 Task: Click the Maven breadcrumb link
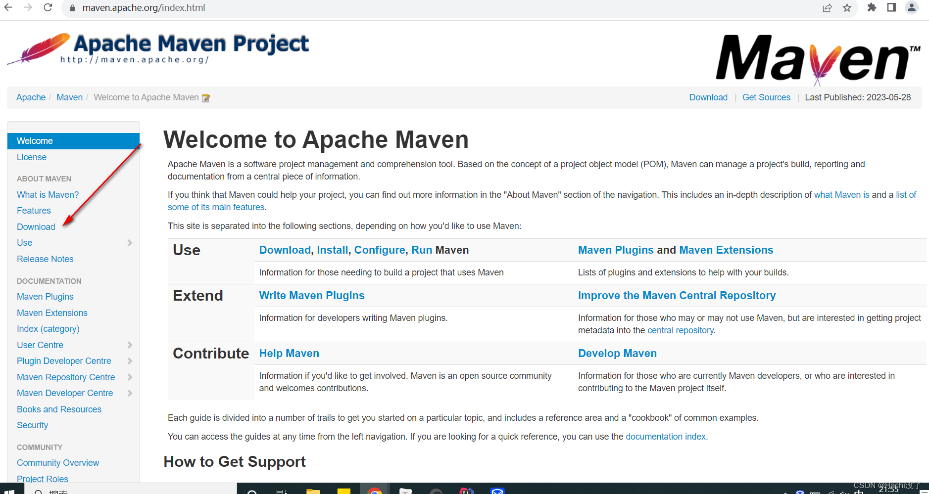point(69,97)
